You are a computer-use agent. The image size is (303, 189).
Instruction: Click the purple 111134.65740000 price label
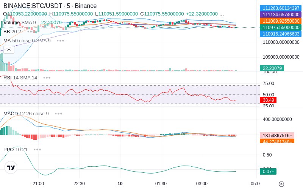click(281, 14)
